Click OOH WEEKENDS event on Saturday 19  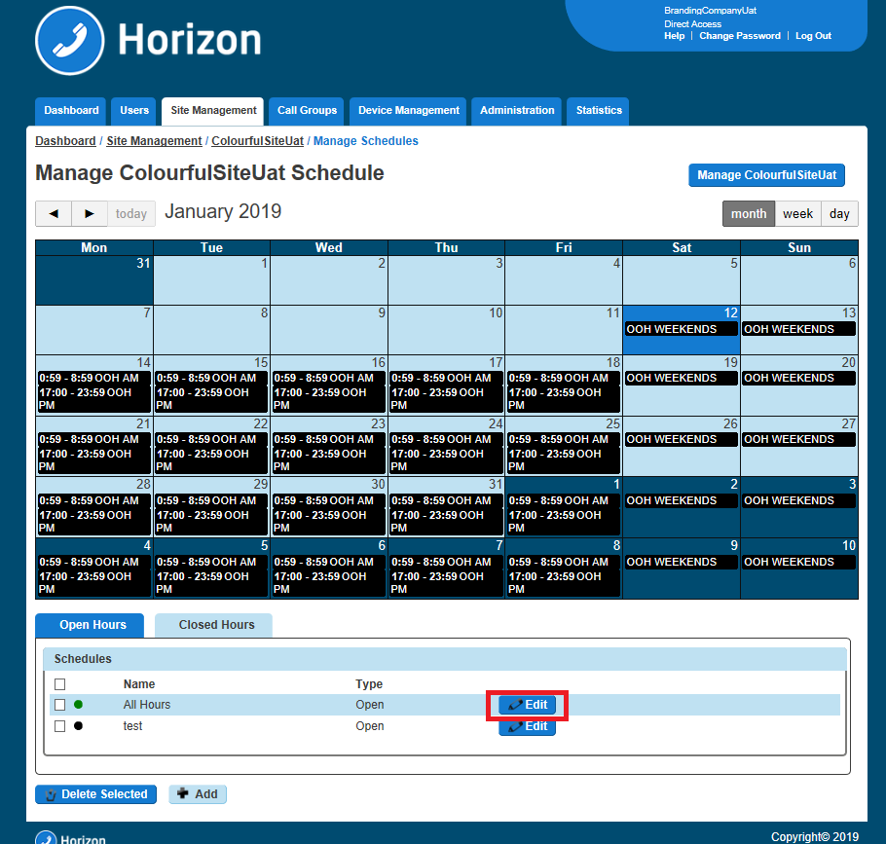681,378
